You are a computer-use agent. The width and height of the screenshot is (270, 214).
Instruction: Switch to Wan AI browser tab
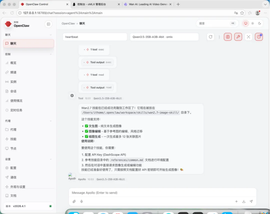[148, 4]
